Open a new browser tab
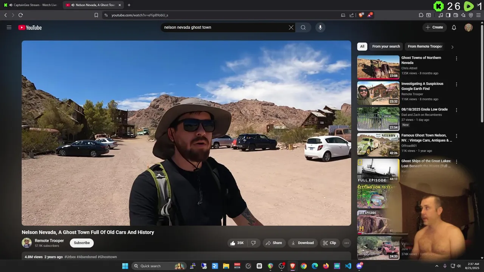The image size is (484, 272). click(129, 5)
